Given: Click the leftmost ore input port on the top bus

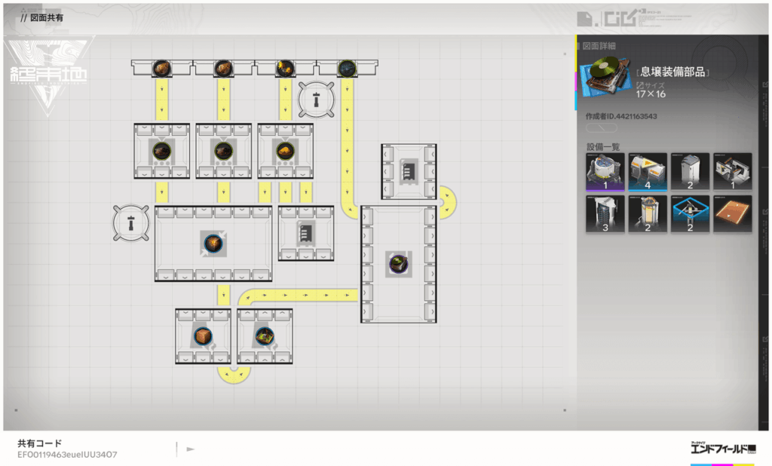Looking at the screenshot, I should coord(162,69).
